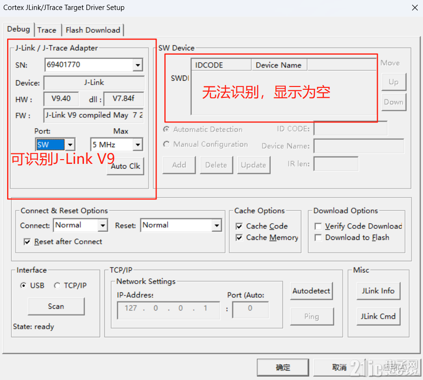The image size is (423, 380).
Task: Click the Port (Auto) field
Action: [250, 310]
